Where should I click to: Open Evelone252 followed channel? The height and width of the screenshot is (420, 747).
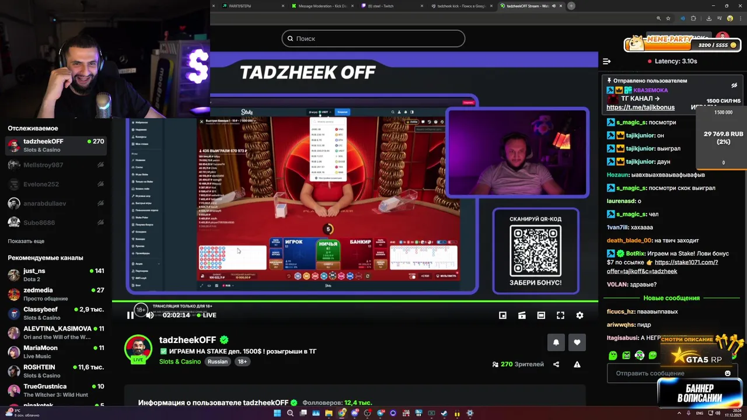[x=56, y=184]
